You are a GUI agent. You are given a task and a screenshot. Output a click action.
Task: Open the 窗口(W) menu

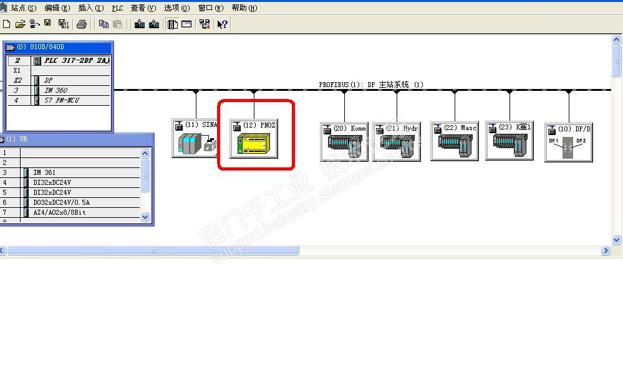click(211, 8)
